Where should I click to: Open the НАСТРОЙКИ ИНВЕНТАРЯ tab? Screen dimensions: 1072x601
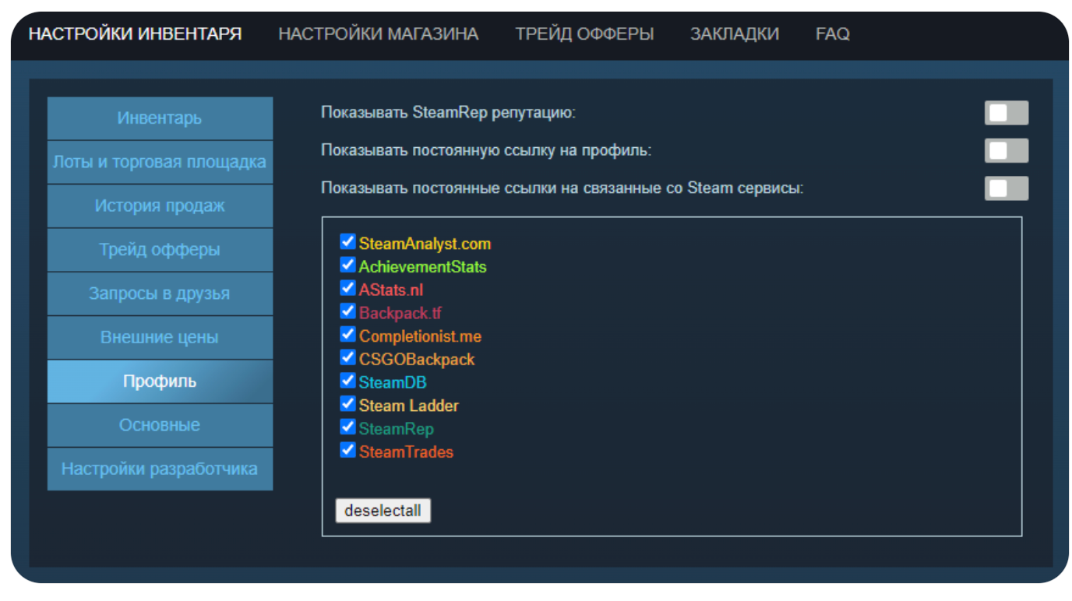(x=136, y=34)
